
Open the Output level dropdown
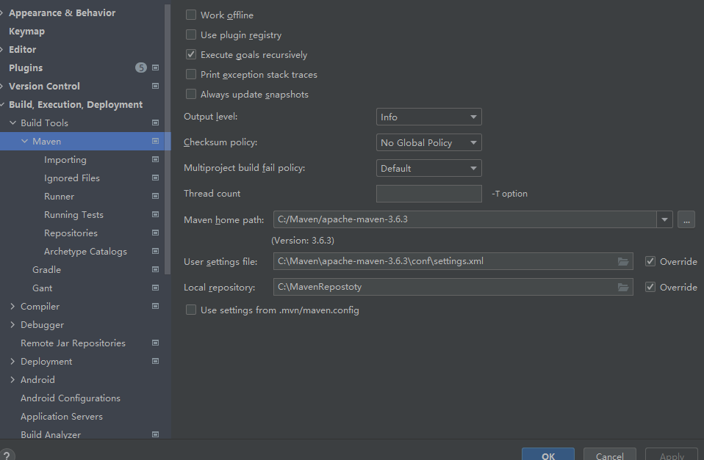pyautogui.click(x=428, y=117)
